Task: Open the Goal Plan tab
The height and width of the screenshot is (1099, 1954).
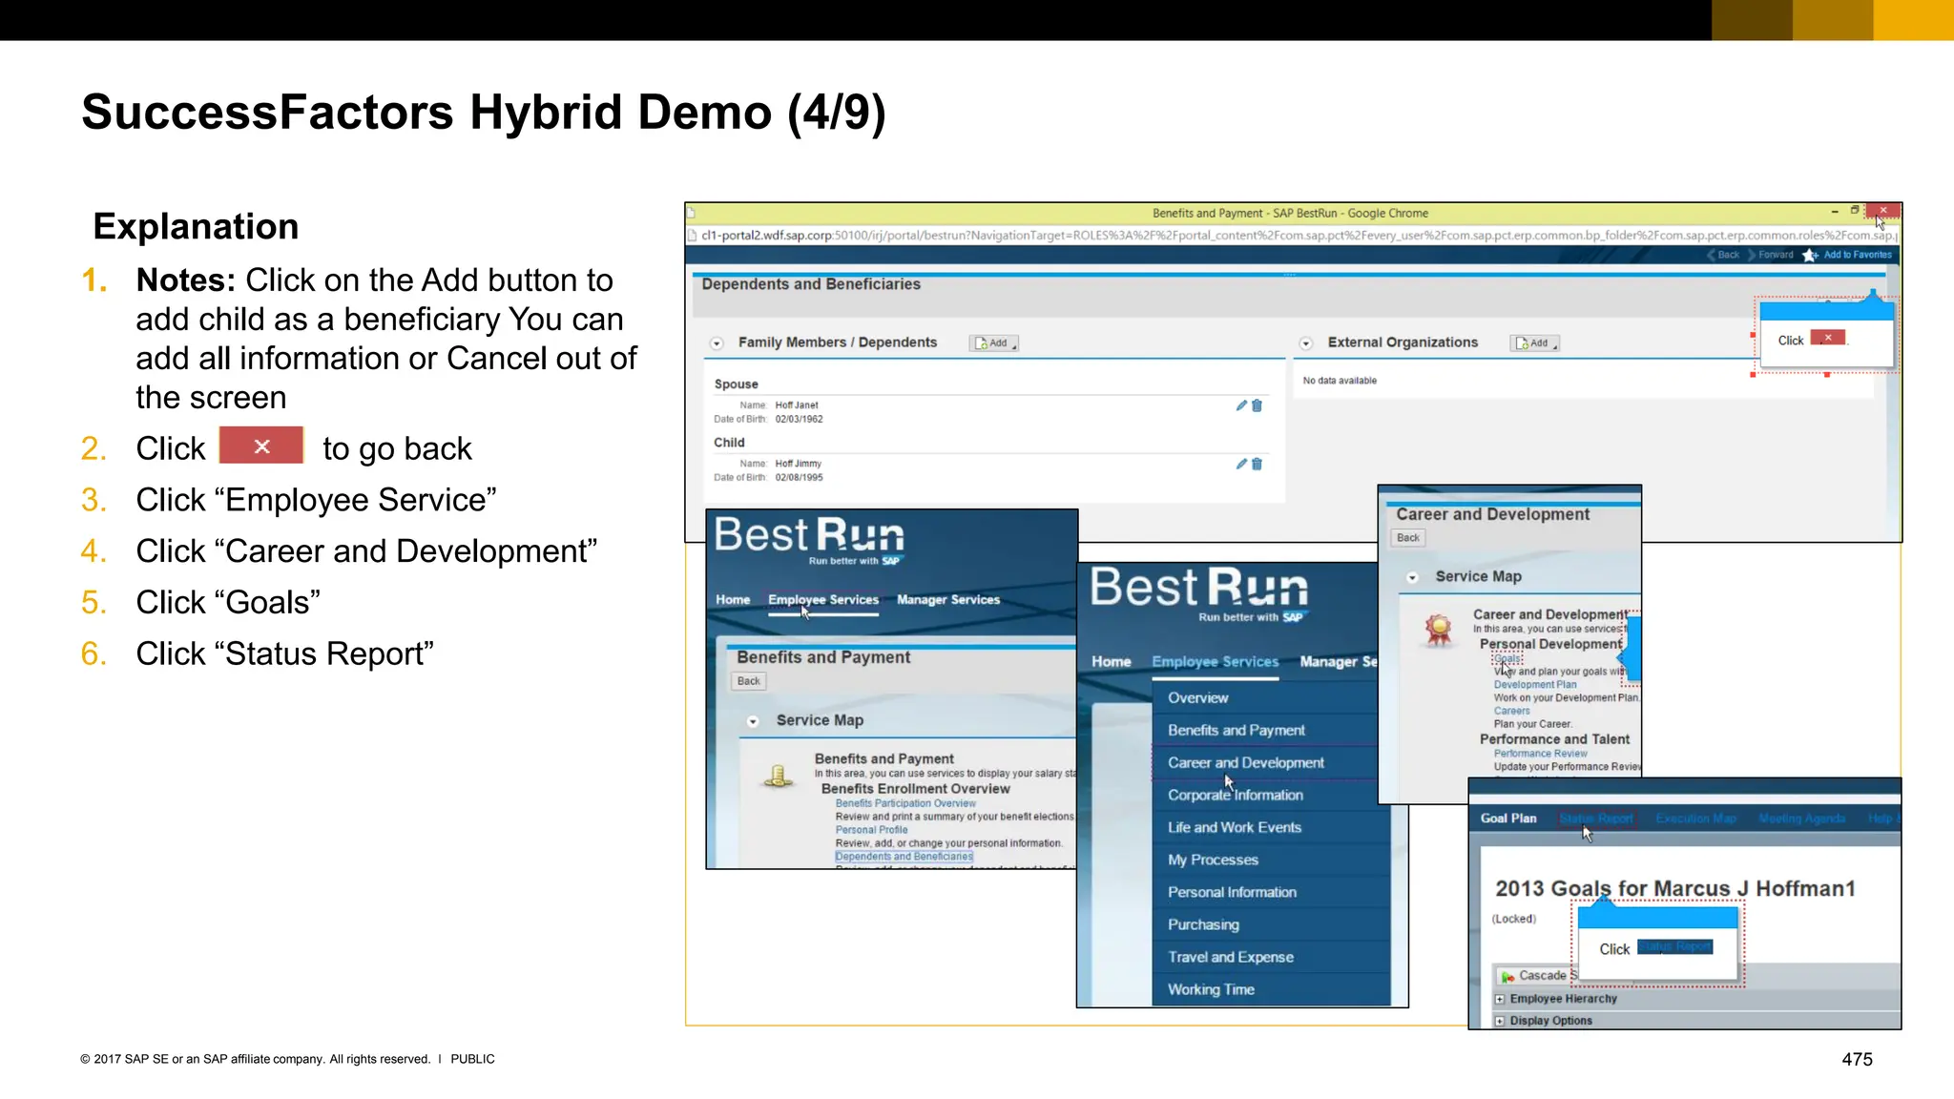Action: 1508,819
